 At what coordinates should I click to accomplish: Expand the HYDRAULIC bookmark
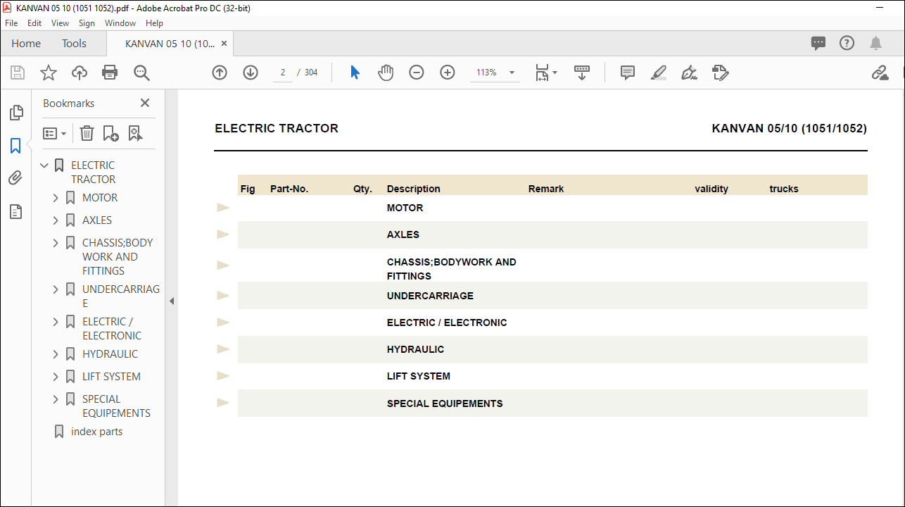click(56, 354)
